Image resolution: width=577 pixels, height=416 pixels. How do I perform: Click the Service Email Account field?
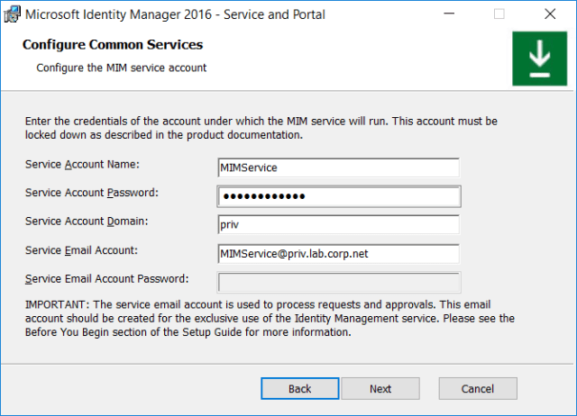(338, 254)
